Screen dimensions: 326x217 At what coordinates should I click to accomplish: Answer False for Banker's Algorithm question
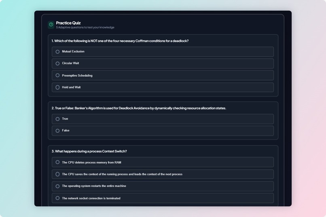tap(163, 131)
